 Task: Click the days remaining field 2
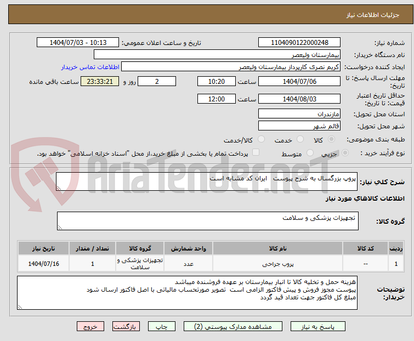point(157,81)
